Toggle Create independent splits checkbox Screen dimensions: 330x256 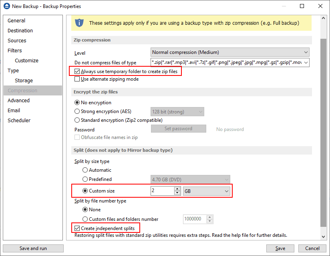pos(77,228)
